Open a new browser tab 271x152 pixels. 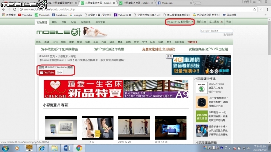click(x=198, y=3)
